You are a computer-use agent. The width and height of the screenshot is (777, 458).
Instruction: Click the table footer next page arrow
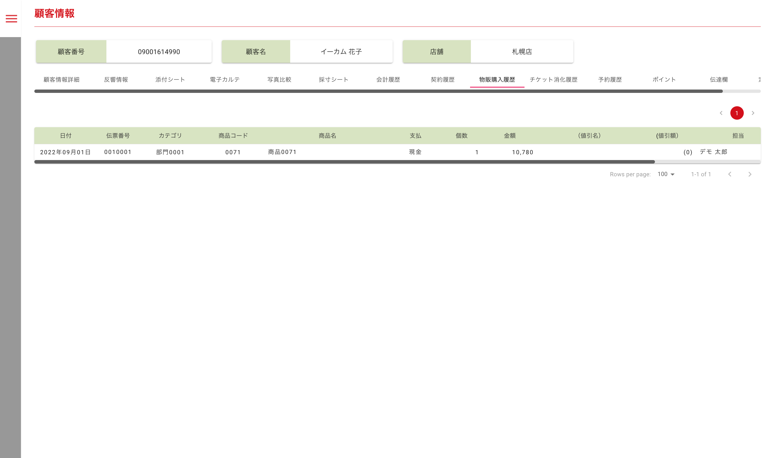click(x=750, y=174)
